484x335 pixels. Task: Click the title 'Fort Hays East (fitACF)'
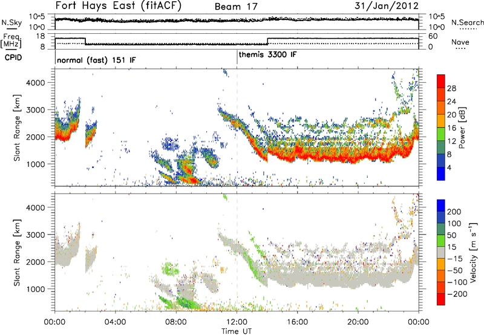(119, 6)
